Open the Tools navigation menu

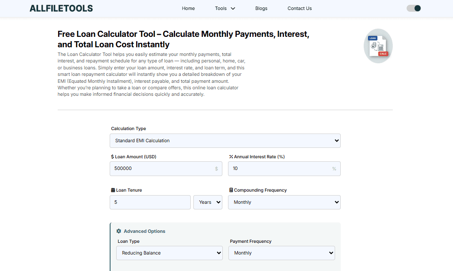click(221, 8)
